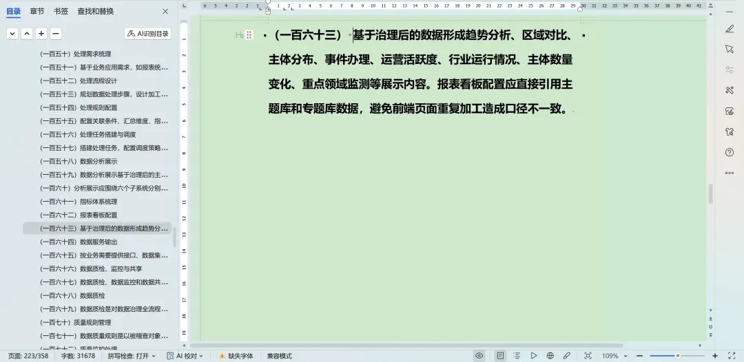Show more sidebar tools with three dots
The image size is (744, 362).
click(730, 173)
